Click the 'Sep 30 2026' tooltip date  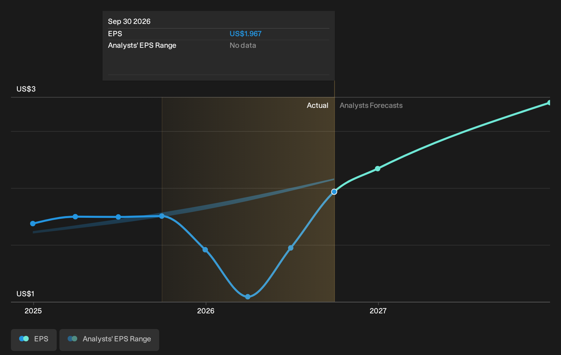coord(129,22)
